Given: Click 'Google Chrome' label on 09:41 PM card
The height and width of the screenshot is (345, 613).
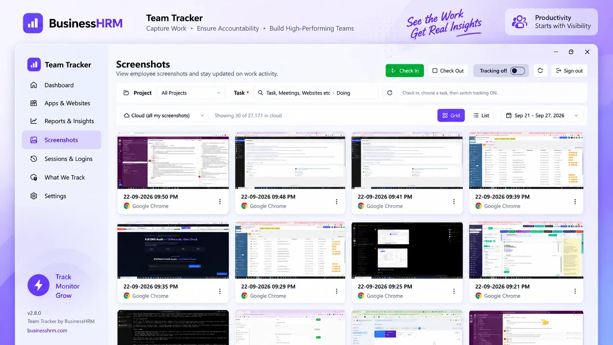Looking at the screenshot, I should 385,206.
